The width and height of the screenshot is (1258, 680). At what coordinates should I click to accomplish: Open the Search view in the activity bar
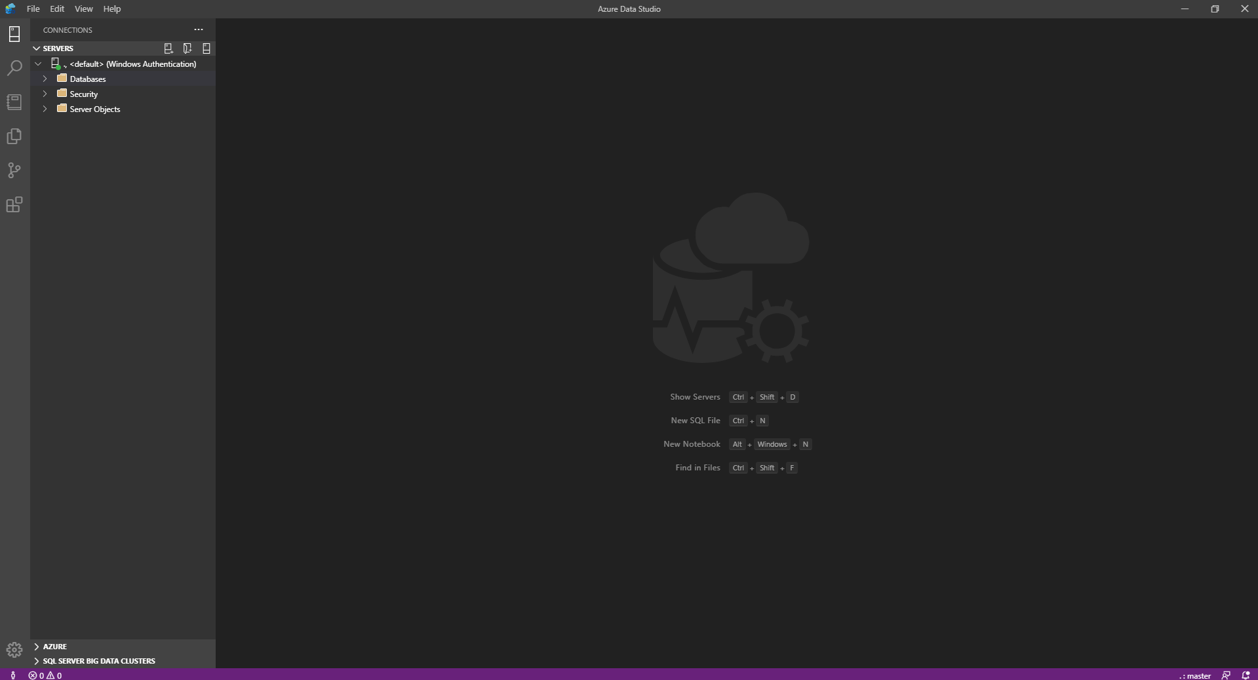(14, 68)
